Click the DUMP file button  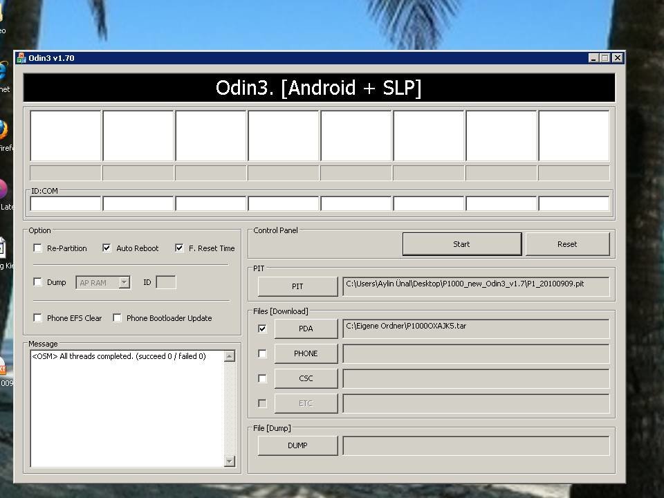pyautogui.click(x=297, y=445)
